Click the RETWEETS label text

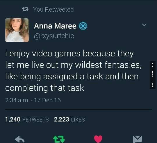tap(35, 120)
